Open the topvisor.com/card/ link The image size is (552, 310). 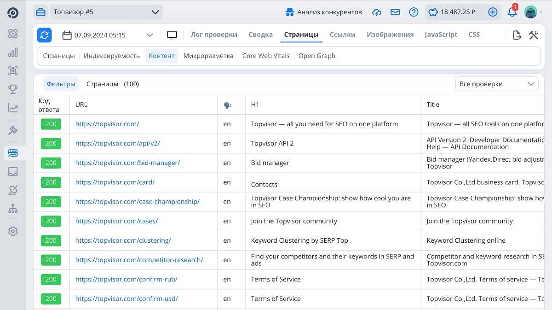tap(115, 182)
